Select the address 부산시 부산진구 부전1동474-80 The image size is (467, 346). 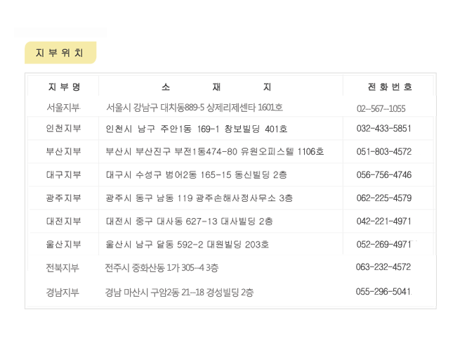(171, 151)
